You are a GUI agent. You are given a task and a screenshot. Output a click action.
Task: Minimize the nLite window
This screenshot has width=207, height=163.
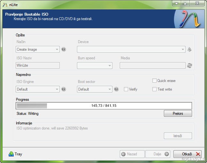pyautogui.click(x=176, y=4)
